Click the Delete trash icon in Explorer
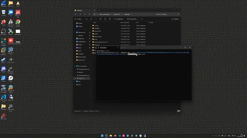Viewport: 247px width, 138px height. pyautogui.click(x=110, y=19)
